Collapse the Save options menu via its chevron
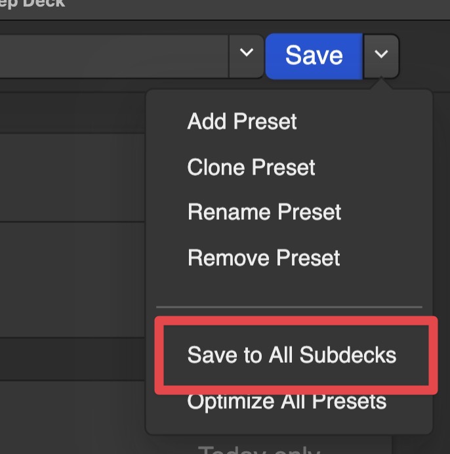Image resolution: width=450 pixels, height=454 pixels. (381, 56)
